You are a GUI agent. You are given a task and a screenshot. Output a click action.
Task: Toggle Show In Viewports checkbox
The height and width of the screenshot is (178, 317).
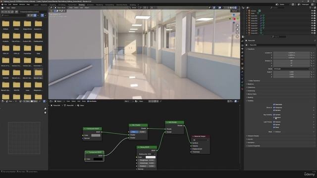pos(274,108)
